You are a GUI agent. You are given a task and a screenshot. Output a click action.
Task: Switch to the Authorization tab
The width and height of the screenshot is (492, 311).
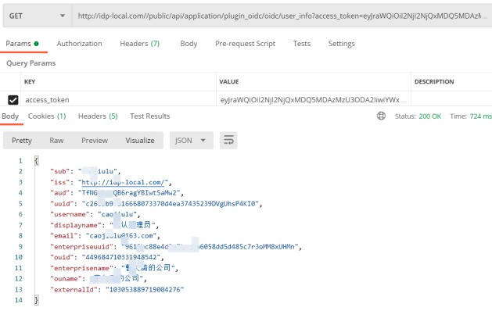79,44
